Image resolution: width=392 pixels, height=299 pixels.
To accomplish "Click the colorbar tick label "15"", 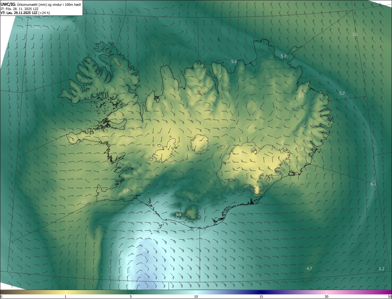I will (261, 297).
